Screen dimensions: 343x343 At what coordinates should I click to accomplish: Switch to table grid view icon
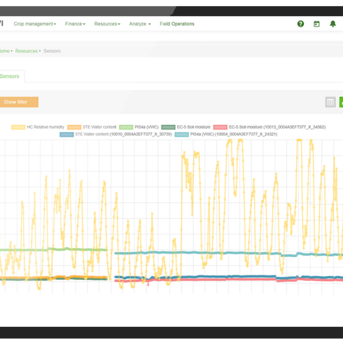330,102
